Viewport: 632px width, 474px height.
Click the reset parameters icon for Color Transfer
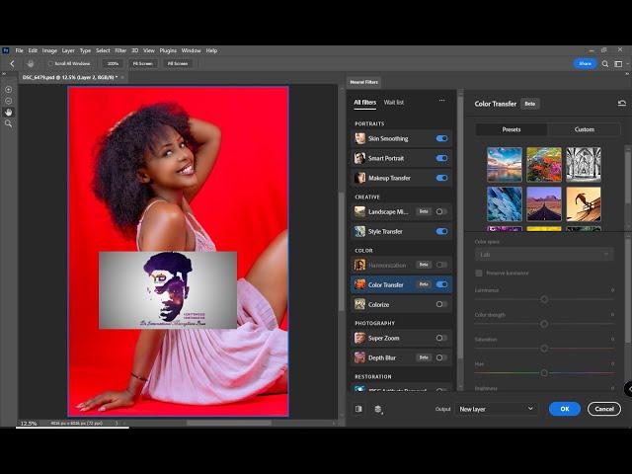coord(621,104)
